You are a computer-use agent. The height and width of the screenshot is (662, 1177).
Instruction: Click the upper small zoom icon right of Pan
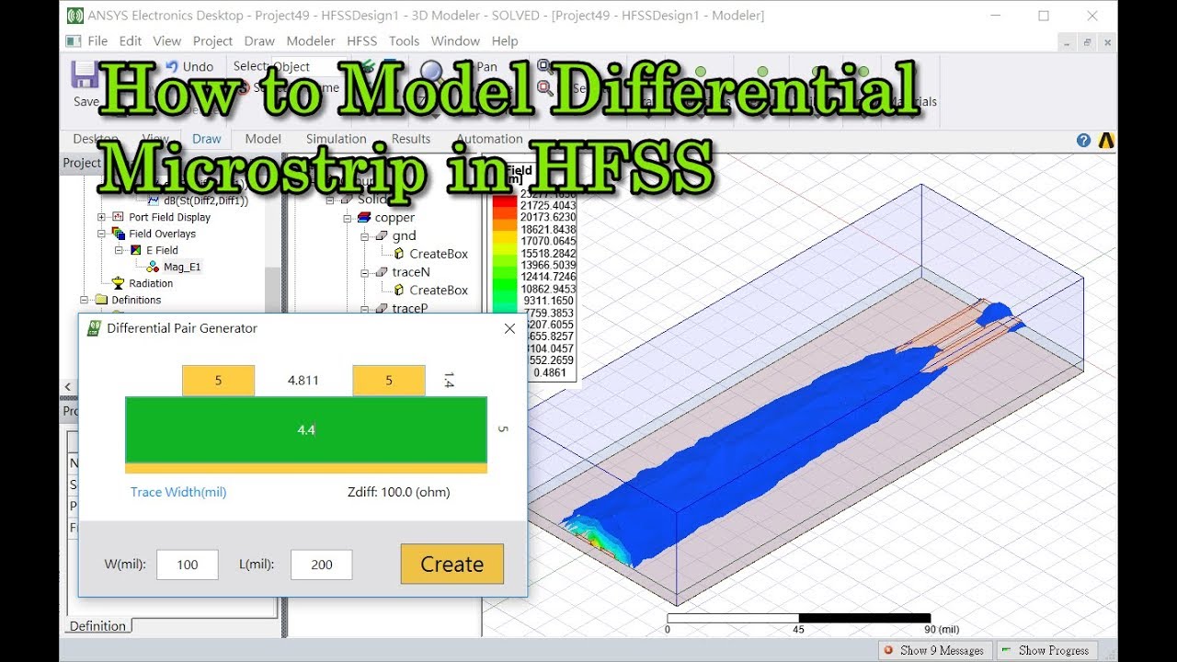pyautogui.click(x=545, y=66)
